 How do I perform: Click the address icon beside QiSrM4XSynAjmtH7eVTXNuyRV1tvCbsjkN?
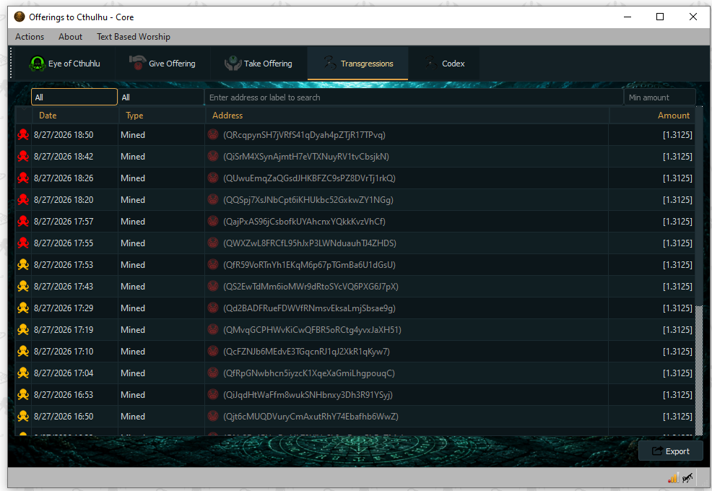click(x=213, y=156)
